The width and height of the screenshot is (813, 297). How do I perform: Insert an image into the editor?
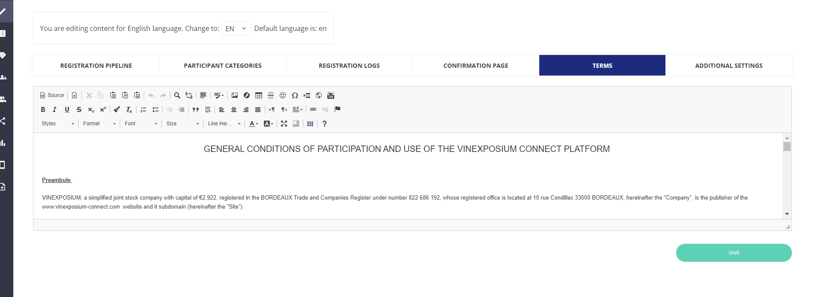click(x=235, y=95)
